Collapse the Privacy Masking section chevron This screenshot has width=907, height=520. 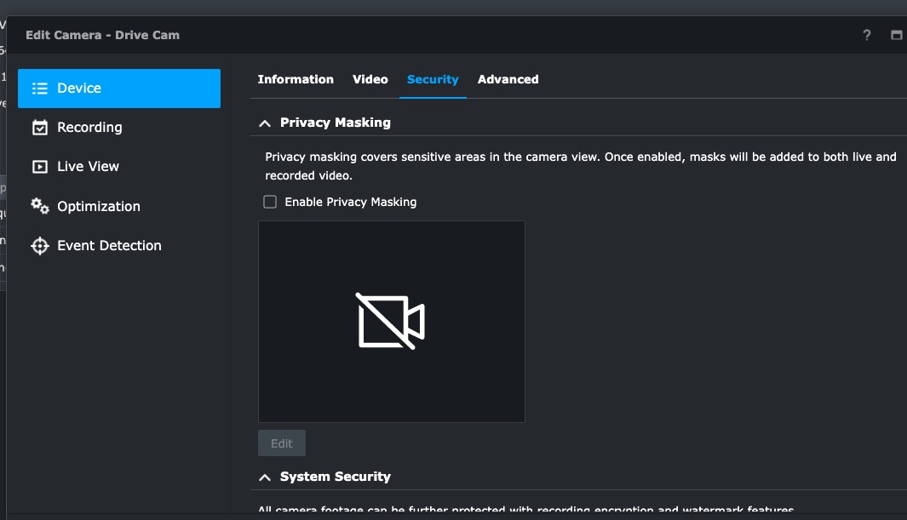tap(265, 123)
